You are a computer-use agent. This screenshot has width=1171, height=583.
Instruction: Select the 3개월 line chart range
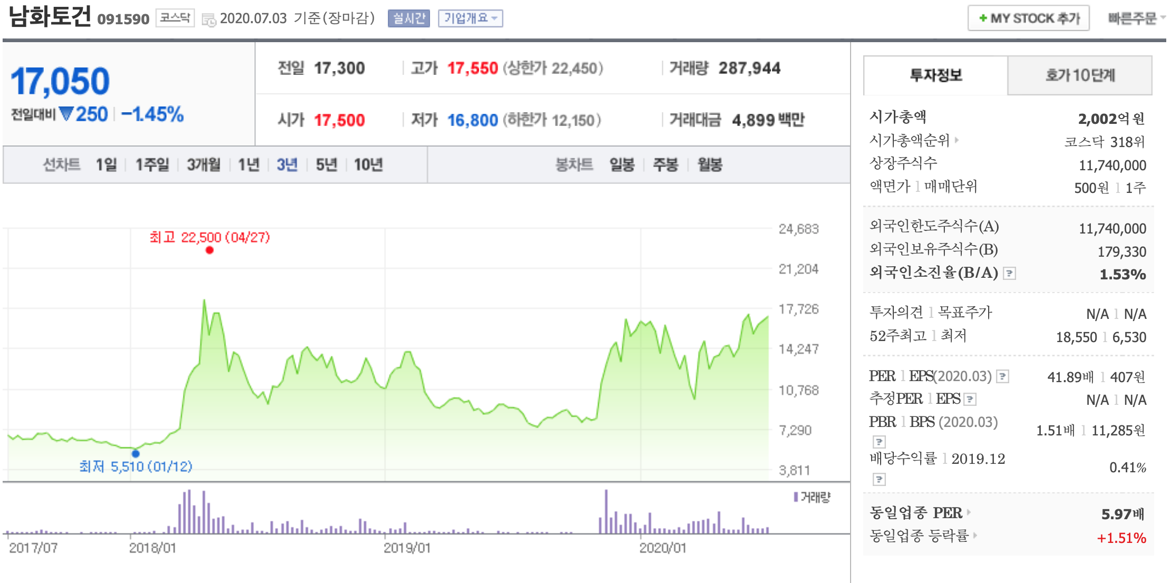point(204,165)
